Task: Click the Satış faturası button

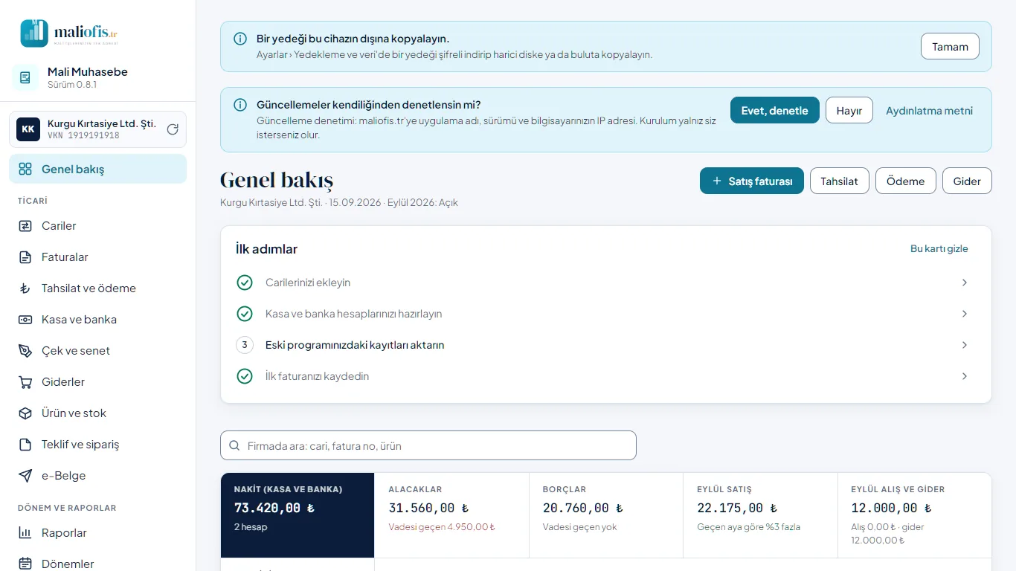Action: tap(752, 181)
